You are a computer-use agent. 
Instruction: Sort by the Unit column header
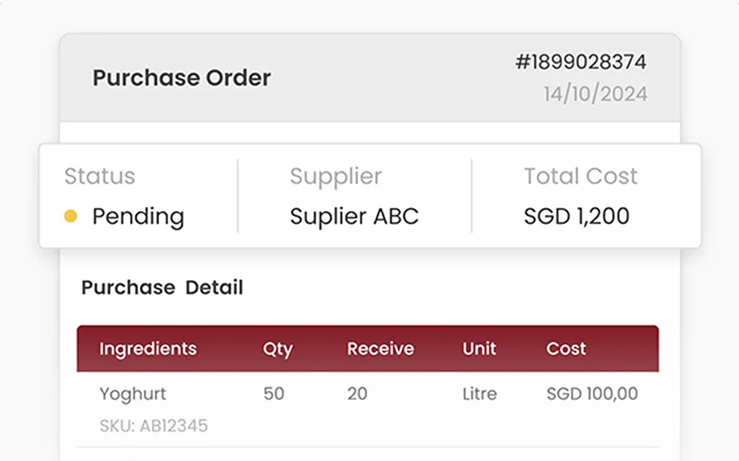[x=479, y=348]
